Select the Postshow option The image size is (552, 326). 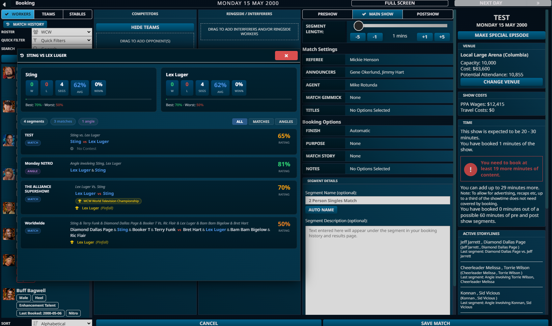(x=428, y=14)
